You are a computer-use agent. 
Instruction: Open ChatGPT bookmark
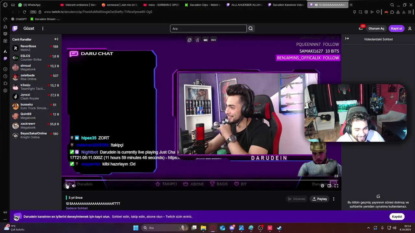tap(19, 19)
